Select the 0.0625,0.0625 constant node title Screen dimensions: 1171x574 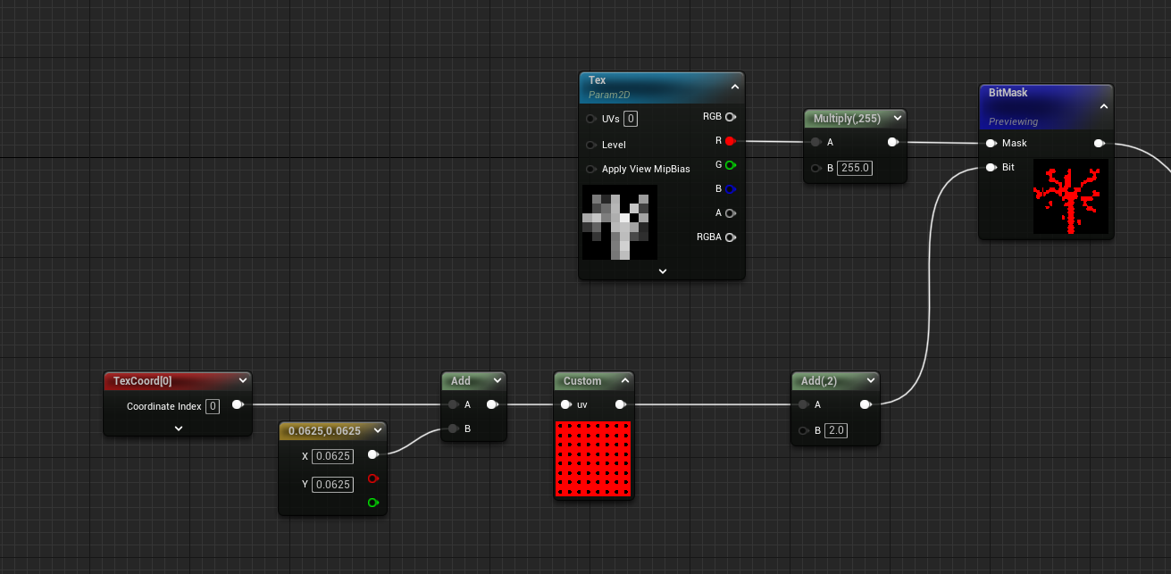tap(324, 430)
